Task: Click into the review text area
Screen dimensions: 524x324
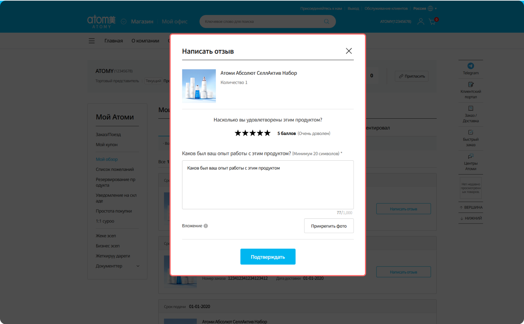Action: [268, 185]
